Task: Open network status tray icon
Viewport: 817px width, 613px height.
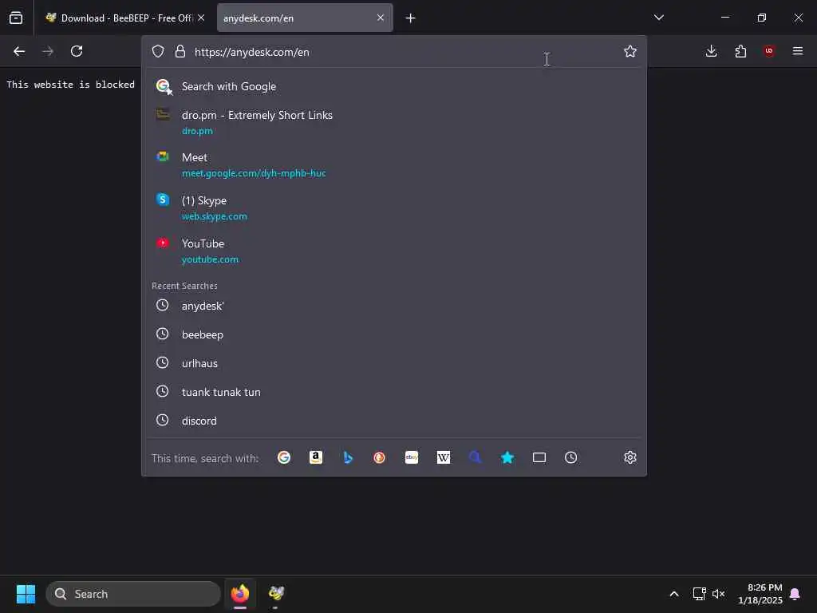Action: [699, 594]
